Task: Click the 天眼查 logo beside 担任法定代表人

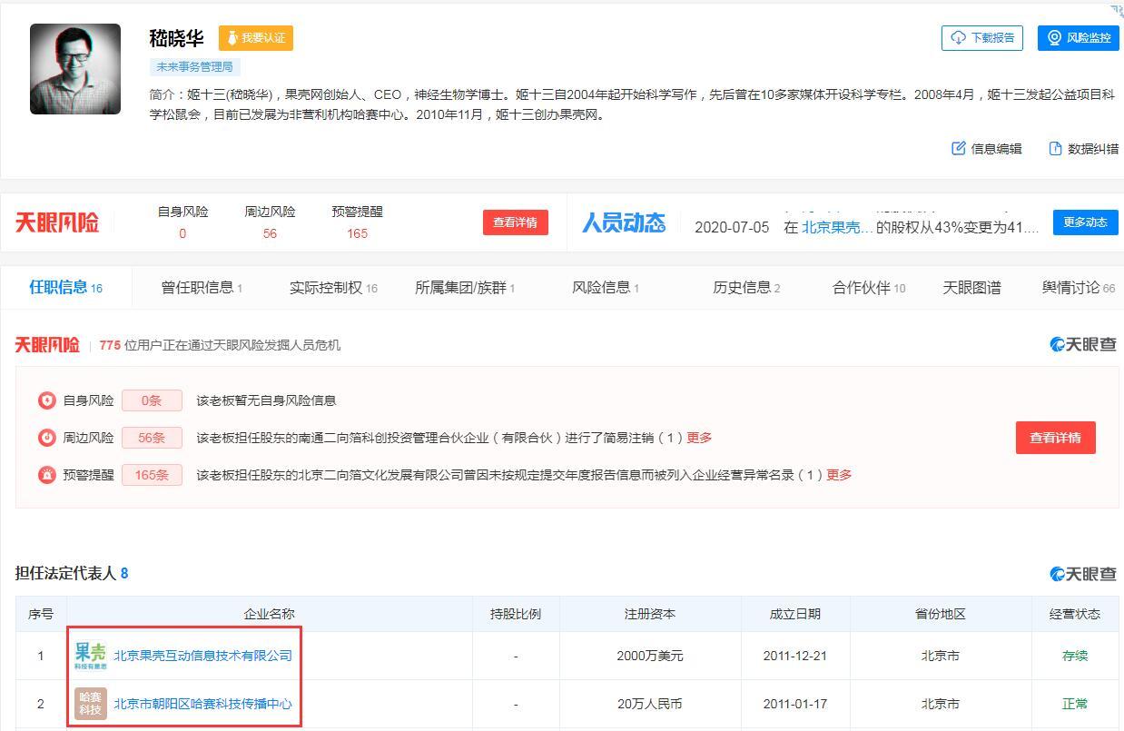Action: (1083, 574)
